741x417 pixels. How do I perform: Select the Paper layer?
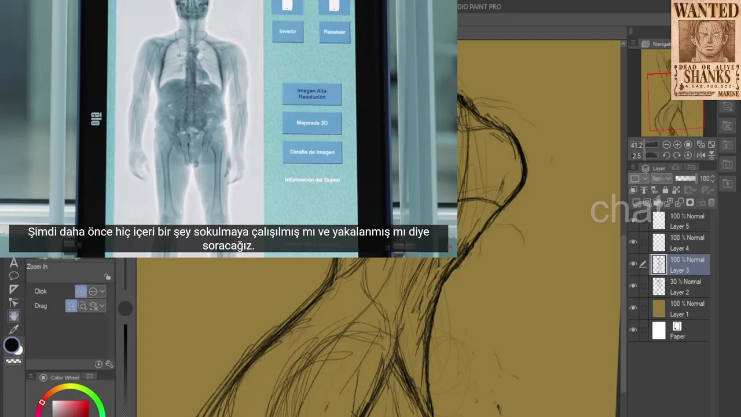[680, 331]
